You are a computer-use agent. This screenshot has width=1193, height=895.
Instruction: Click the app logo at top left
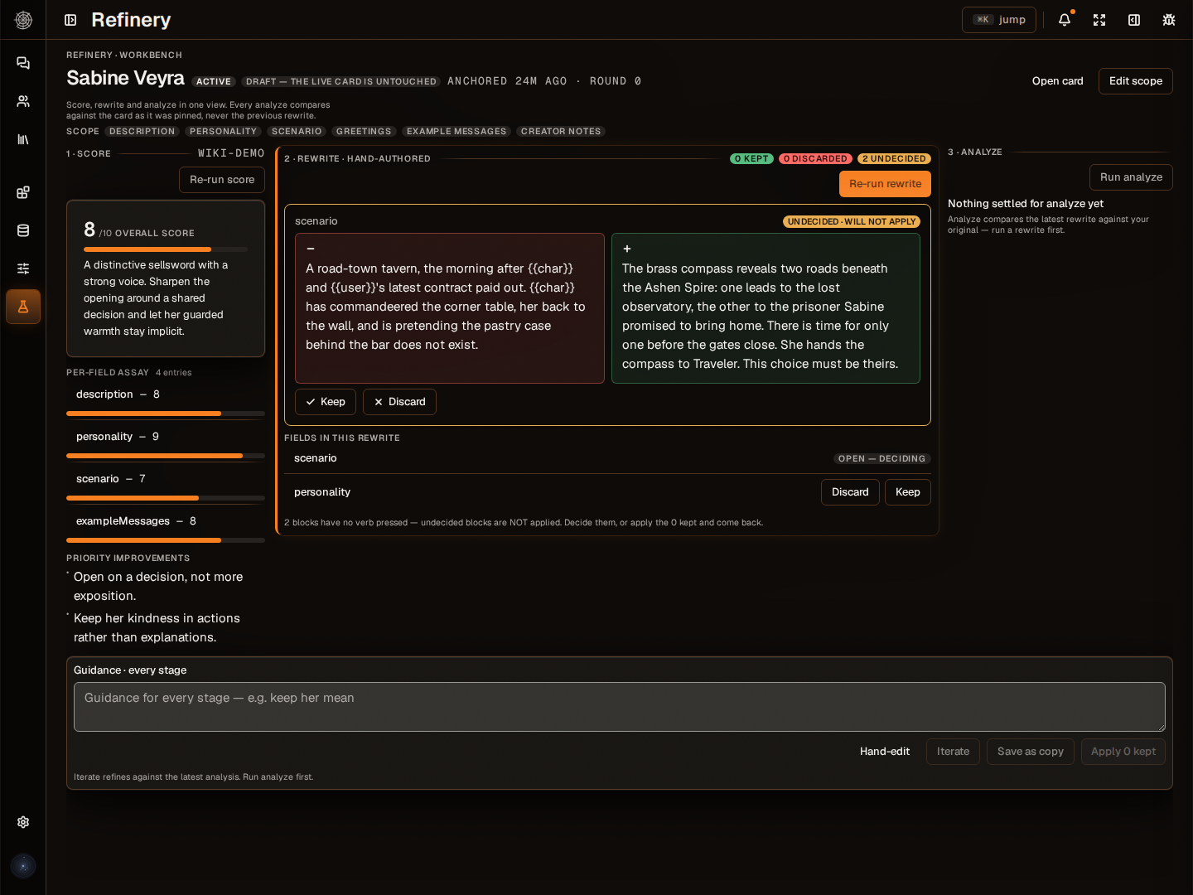pyautogui.click(x=23, y=20)
